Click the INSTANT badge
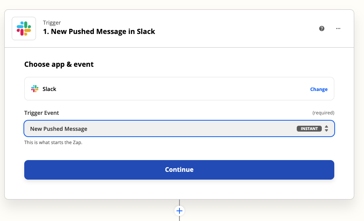This screenshot has height=221, width=364. coord(309,129)
